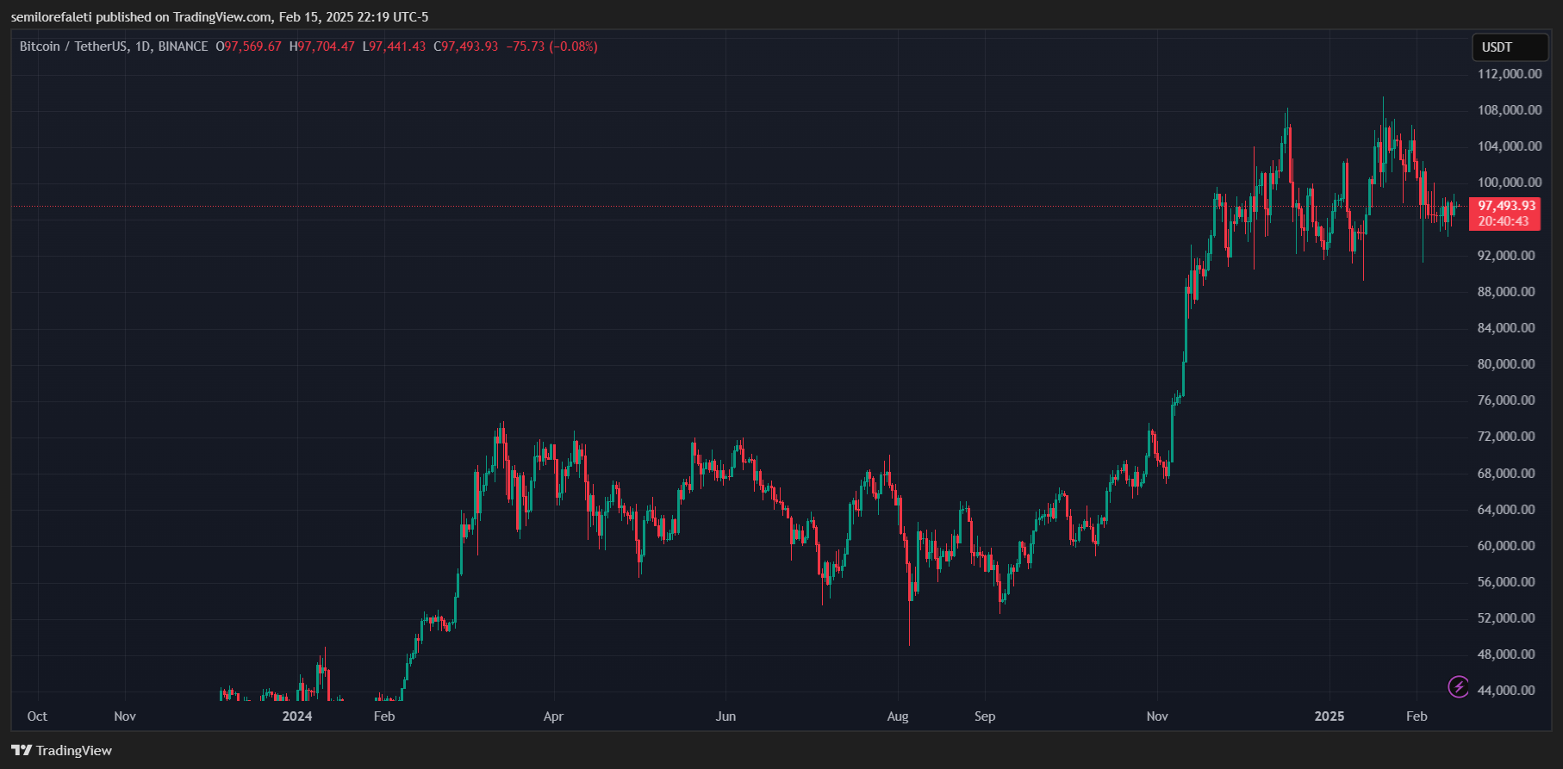Screen dimensions: 1563x769
Task: Click the 1D interval text in legend
Action: click(x=142, y=47)
